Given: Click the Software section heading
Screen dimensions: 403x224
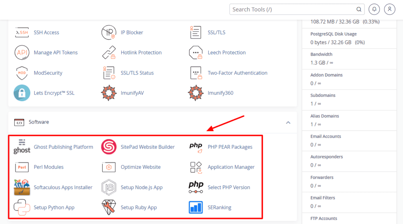Looking at the screenshot, I should 39,122.
